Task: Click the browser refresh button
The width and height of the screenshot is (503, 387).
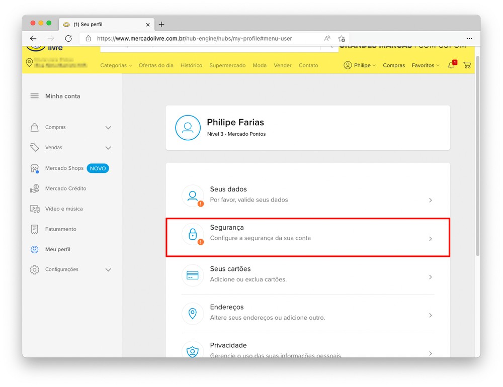Action: click(68, 38)
